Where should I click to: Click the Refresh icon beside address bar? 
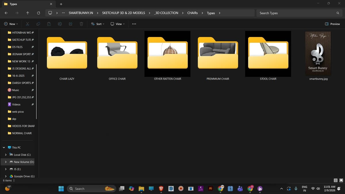39,13
